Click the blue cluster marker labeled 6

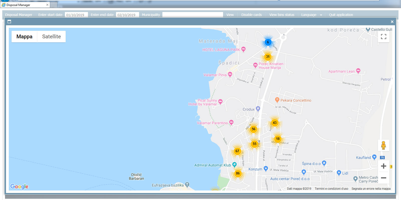pyautogui.click(x=268, y=42)
